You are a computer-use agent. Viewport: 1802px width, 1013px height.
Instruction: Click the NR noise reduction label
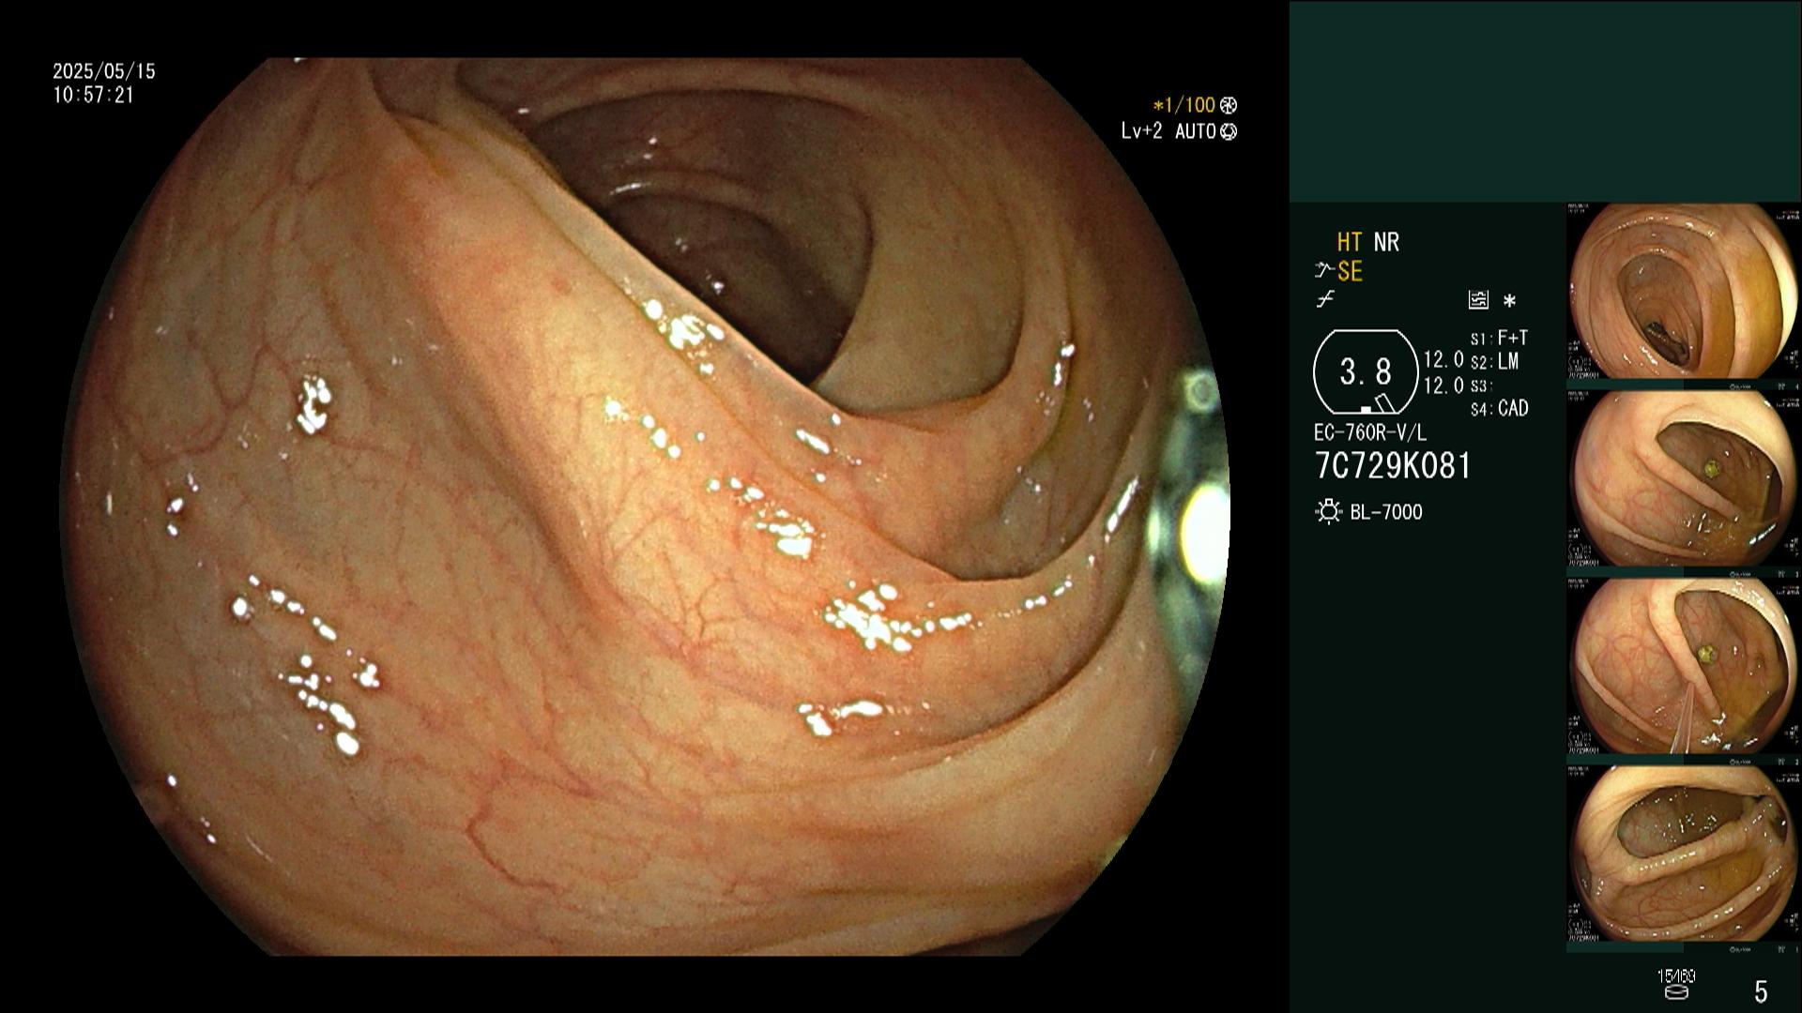coord(1386,243)
